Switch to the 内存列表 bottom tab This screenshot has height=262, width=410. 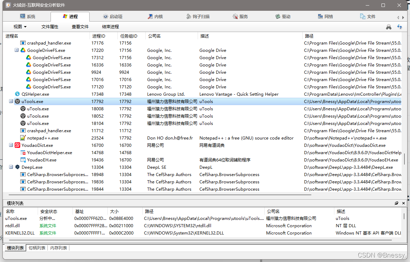click(59, 248)
